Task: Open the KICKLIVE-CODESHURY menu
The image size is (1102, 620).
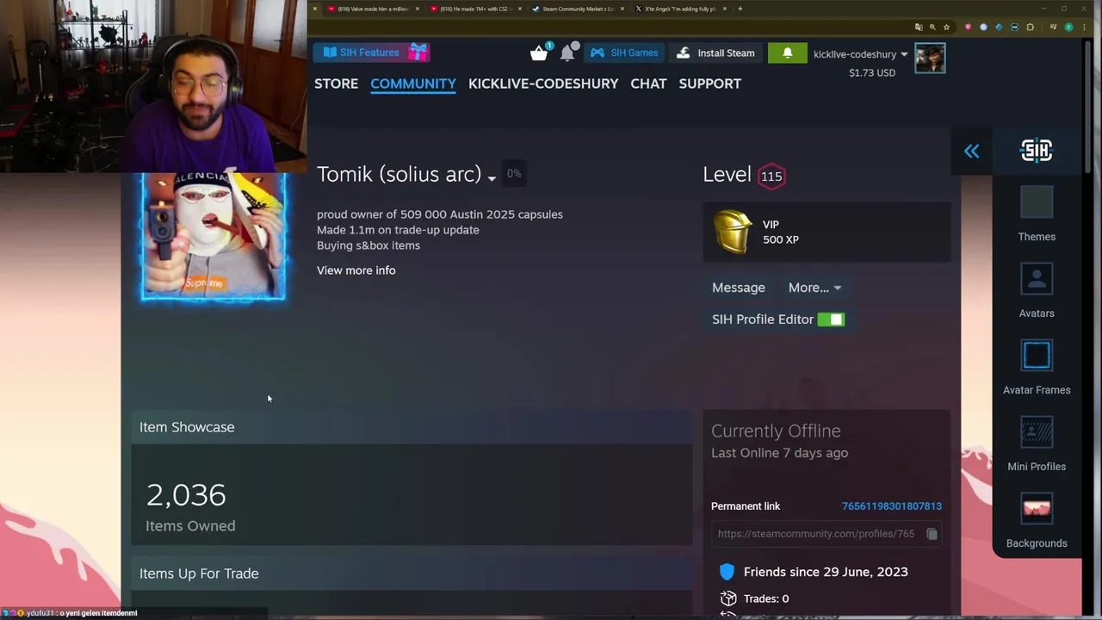Action: tap(543, 84)
